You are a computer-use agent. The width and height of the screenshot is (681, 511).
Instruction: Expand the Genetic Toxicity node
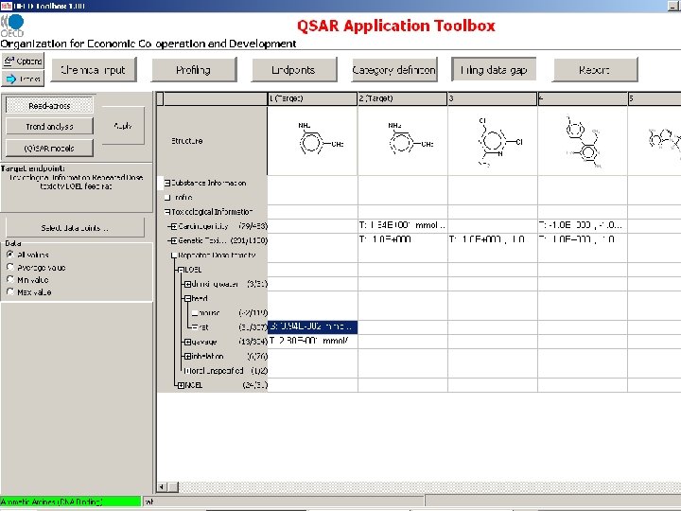click(x=173, y=240)
